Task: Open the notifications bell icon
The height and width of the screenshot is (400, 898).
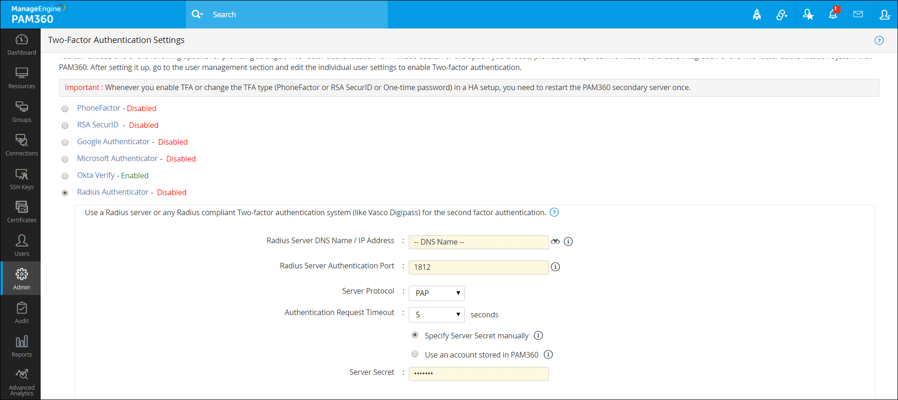Action: point(833,14)
